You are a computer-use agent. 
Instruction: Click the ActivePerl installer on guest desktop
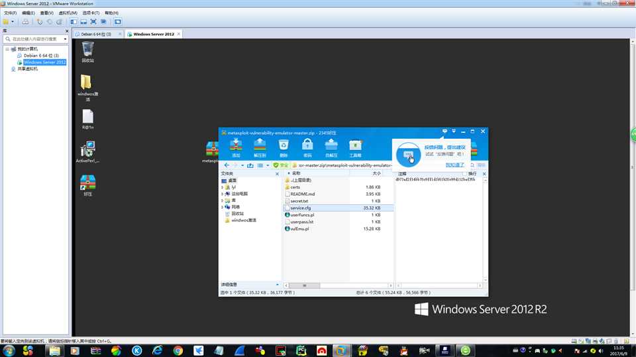tap(87, 152)
